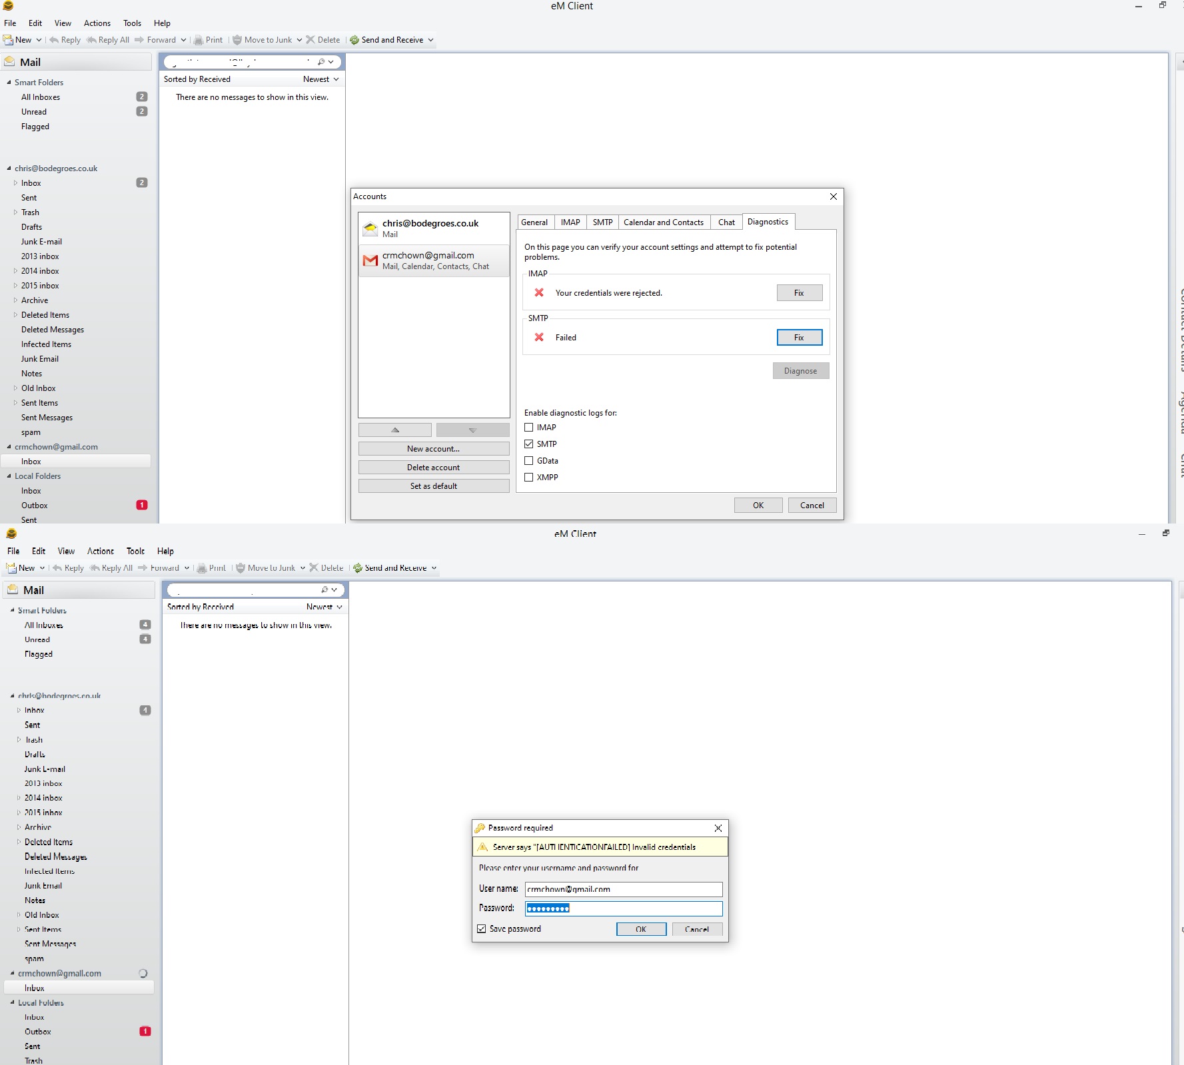Screen dimensions: 1184x1065
Task: Click Reply in the bottom window toolbar
Action: [68, 568]
